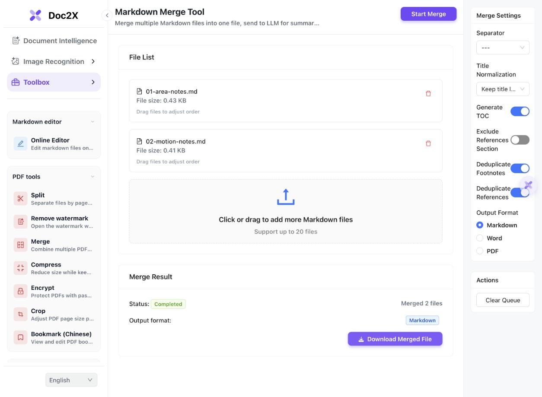542x397 pixels.
Task: Click the Document Intelligence icon
Action: click(16, 41)
